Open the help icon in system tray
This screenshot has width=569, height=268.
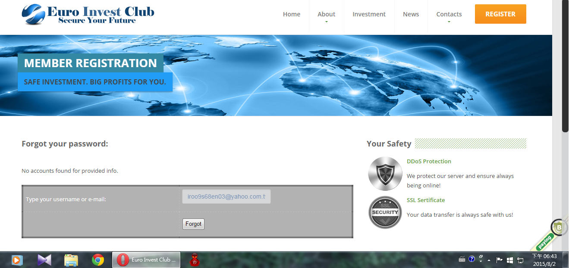pyautogui.click(x=472, y=259)
